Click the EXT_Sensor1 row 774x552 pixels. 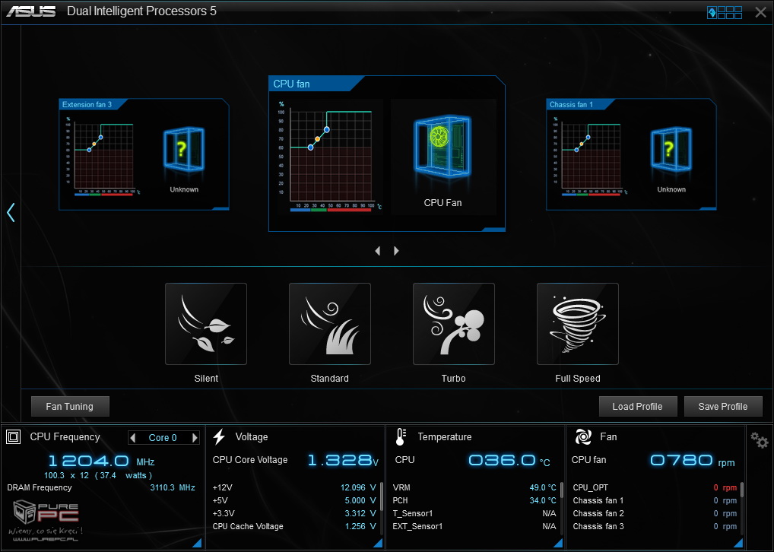click(474, 526)
